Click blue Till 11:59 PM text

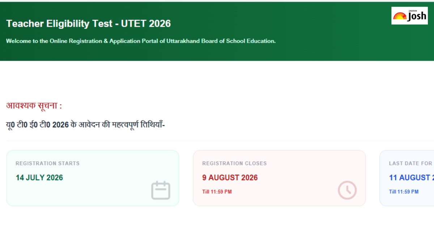point(404,192)
